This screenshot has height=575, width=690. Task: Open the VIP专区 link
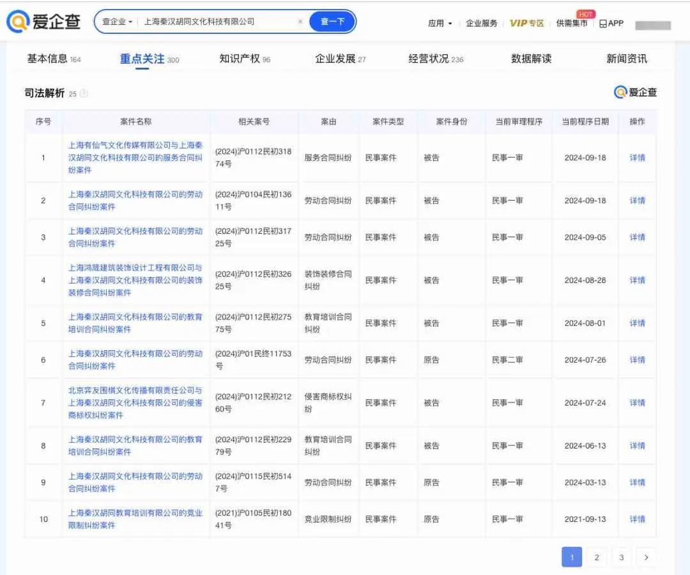[526, 23]
